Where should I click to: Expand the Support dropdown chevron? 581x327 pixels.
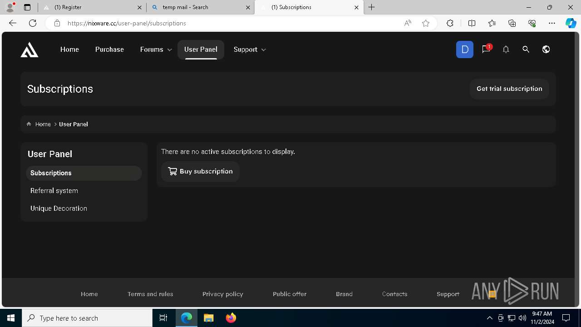[x=264, y=50]
